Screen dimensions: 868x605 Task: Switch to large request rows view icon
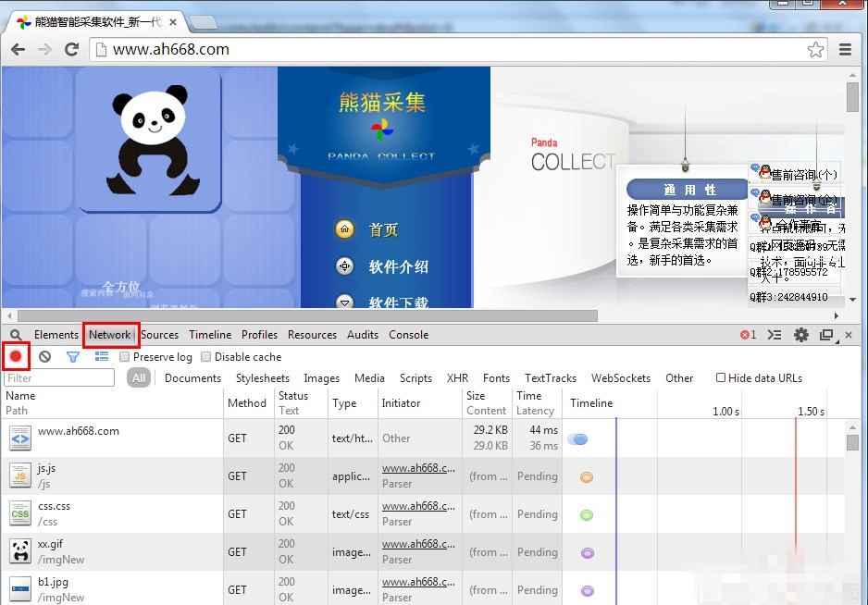click(102, 356)
